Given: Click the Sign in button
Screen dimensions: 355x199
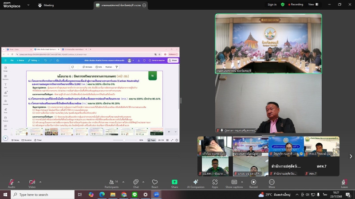Looking at the screenshot, I should (272, 4).
